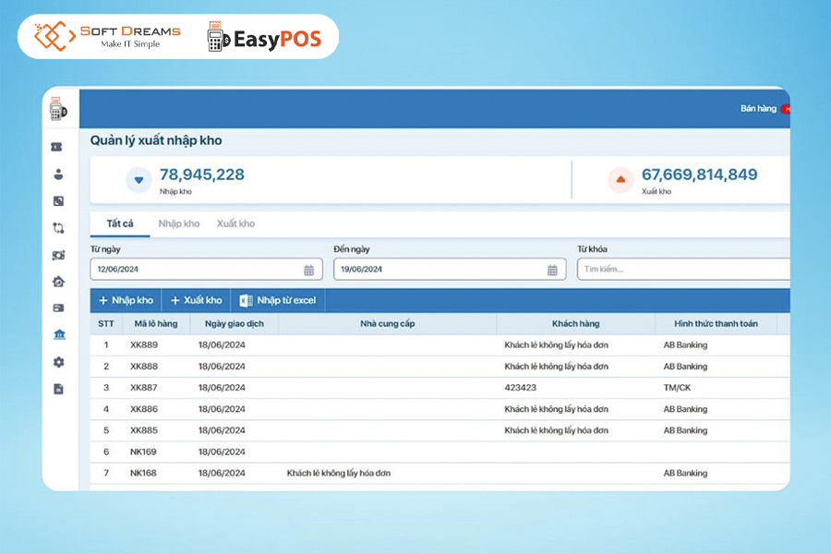Screen dimensions: 831x554
Task: Click the + Xuất kho button
Action: 195,299
